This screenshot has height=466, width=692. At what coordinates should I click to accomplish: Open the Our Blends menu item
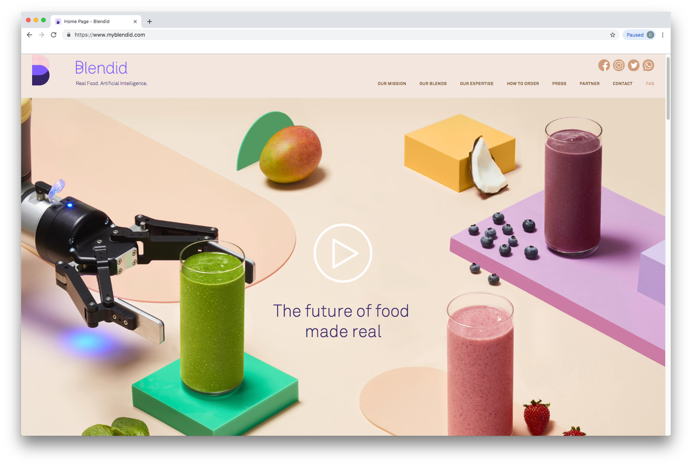pos(433,84)
